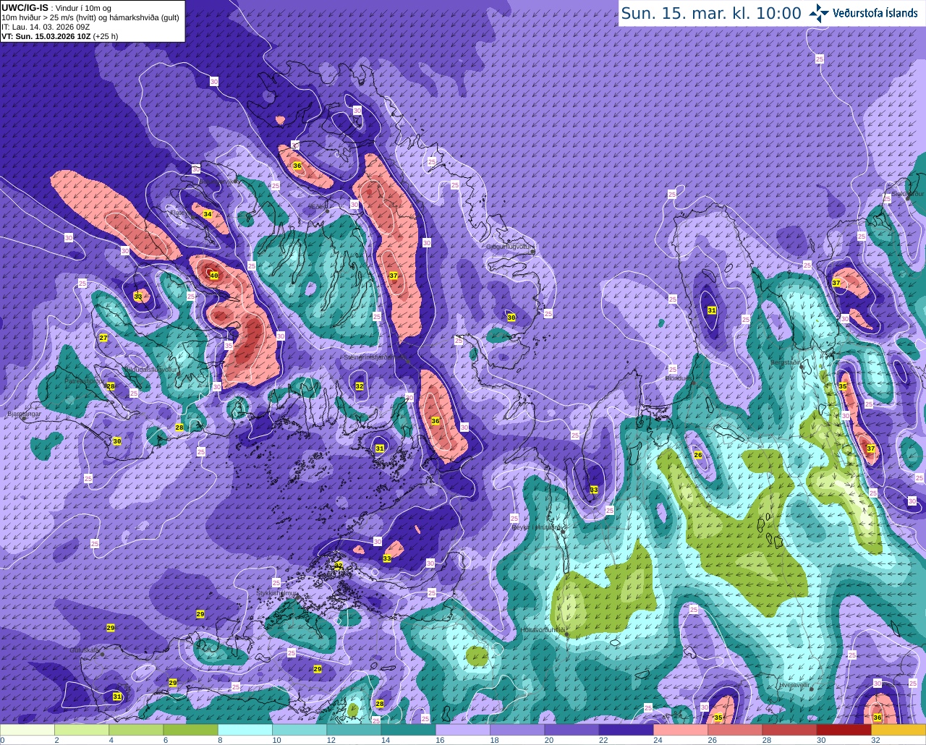Click the VT valid-time line in header
Image resolution: width=926 pixels, height=745 pixels.
click(60, 35)
